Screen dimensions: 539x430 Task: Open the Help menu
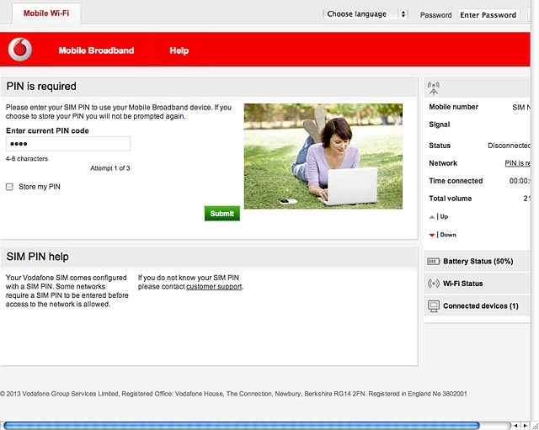179,50
